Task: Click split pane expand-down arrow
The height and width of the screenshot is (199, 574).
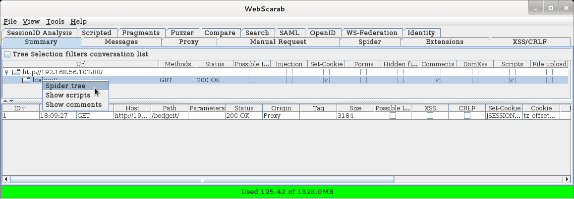Action: tap(11, 101)
